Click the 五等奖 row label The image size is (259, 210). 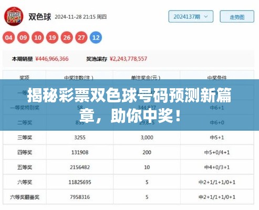tap(25, 167)
